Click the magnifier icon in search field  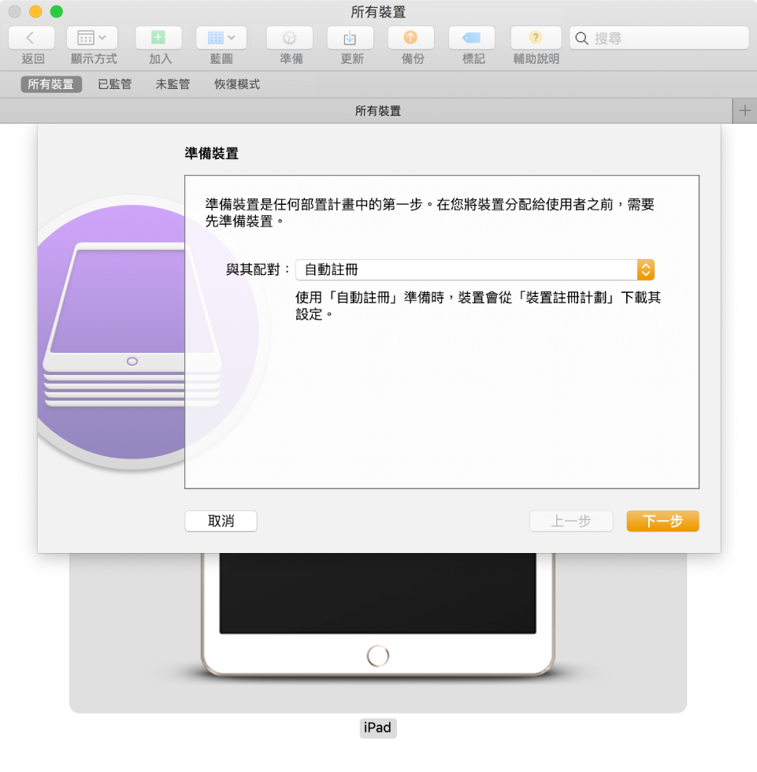point(582,39)
